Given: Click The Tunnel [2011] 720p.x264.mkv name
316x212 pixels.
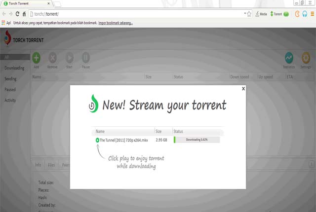Looking at the screenshot, I should click(x=123, y=140).
